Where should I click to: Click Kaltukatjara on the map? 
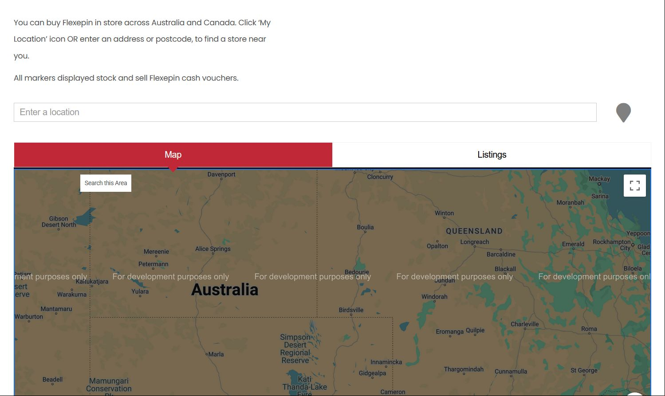pos(92,282)
